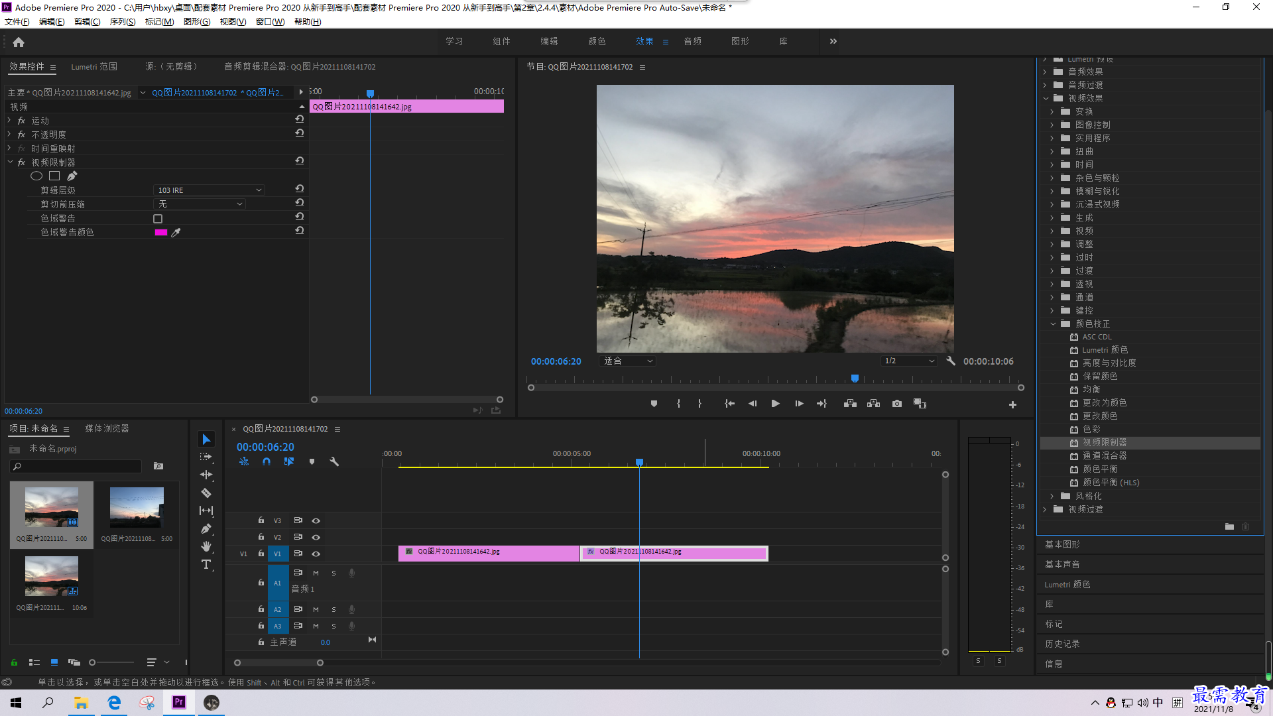Click free draw bezier mask pen icon
The width and height of the screenshot is (1273, 716).
(x=72, y=176)
